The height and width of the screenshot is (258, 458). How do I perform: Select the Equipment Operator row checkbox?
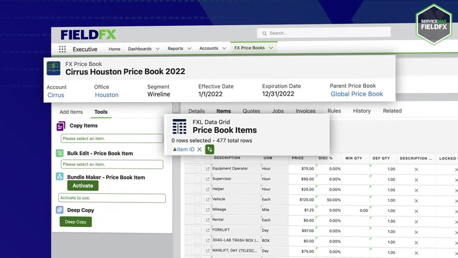[198, 169]
